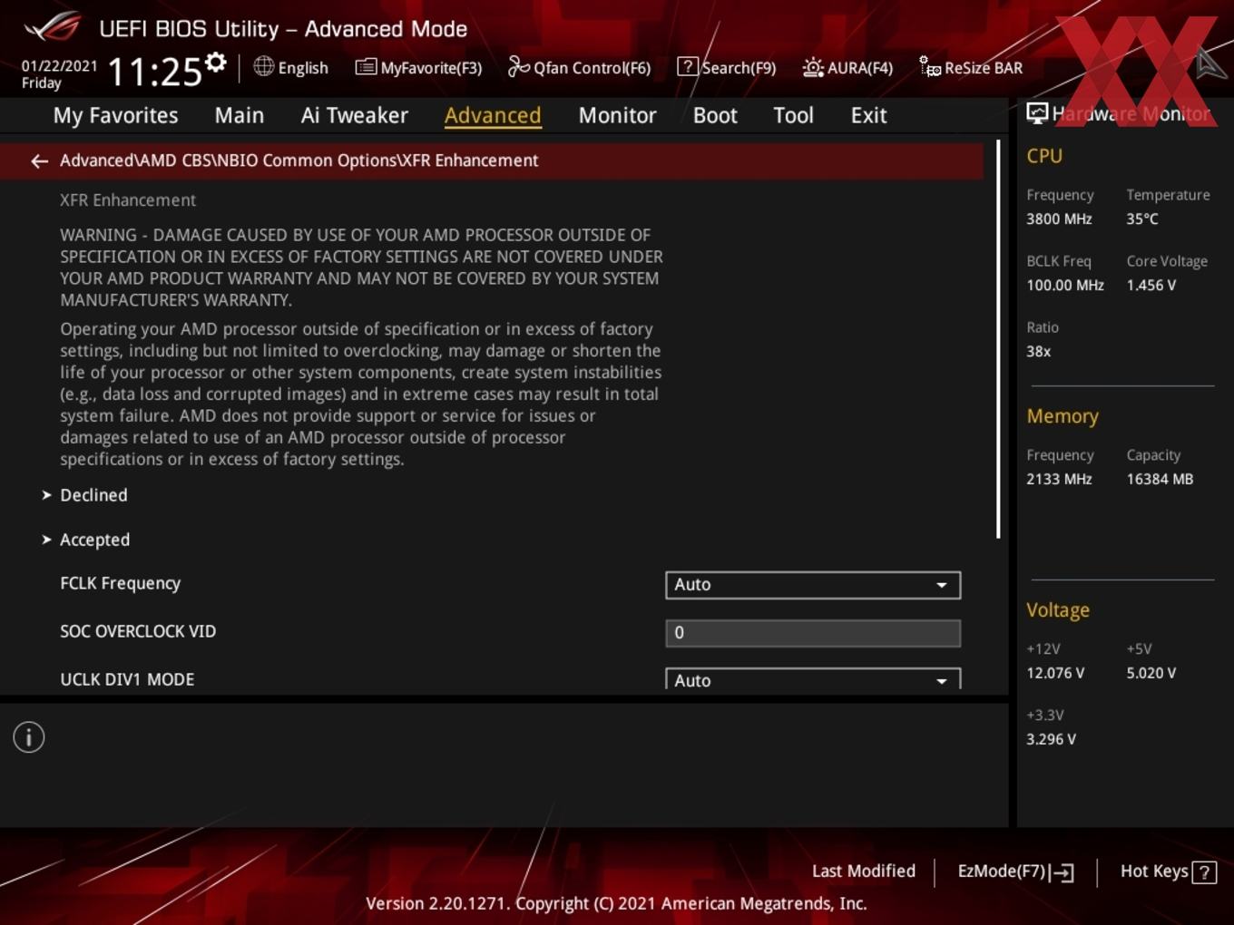Click the globe language icon
Screen dimensions: 1234x925
click(x=263, y=66)
